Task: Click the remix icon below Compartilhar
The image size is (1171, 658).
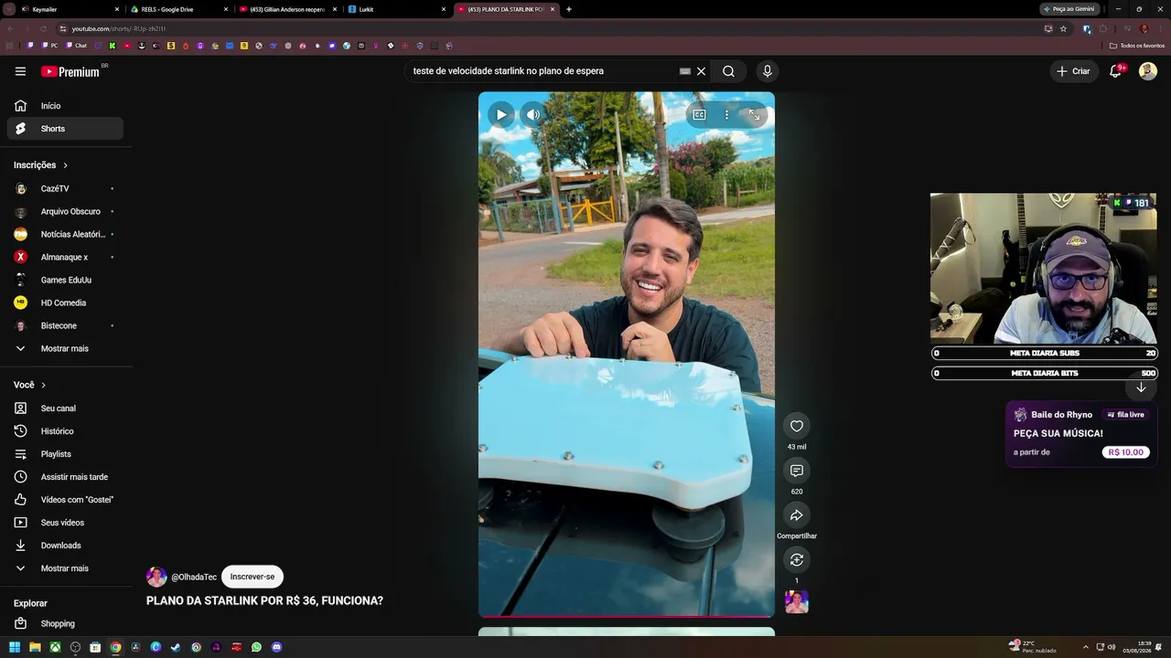Action: [797, 559]
